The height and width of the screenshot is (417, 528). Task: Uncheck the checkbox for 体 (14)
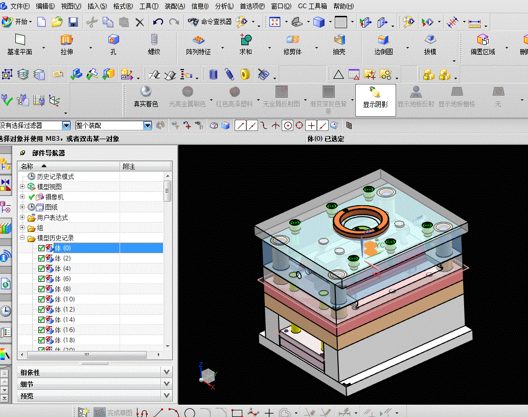pyautogui.click(x=41, y=320)
